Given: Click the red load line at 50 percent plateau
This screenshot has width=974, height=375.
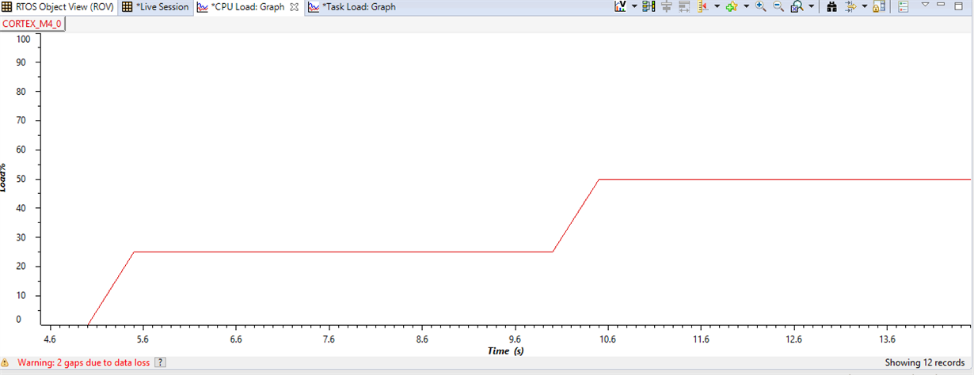Looking at the screenshot, I should 784,179.
